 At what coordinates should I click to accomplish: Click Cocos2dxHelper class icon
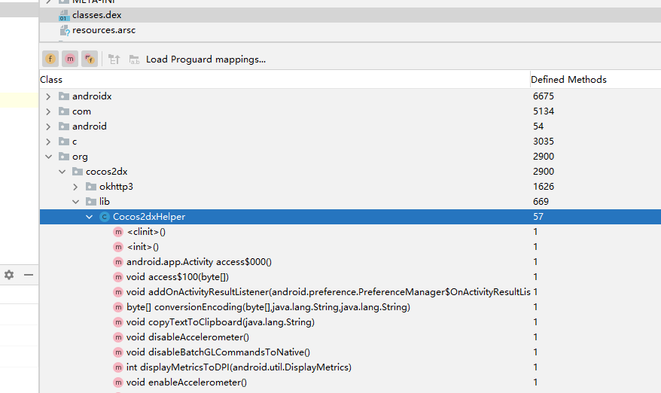(x=104, y=217)
